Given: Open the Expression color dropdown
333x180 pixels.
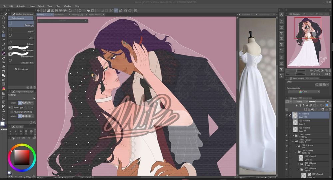Looking at the screenshot, I should pyautogui.click(x=304, y=92).
